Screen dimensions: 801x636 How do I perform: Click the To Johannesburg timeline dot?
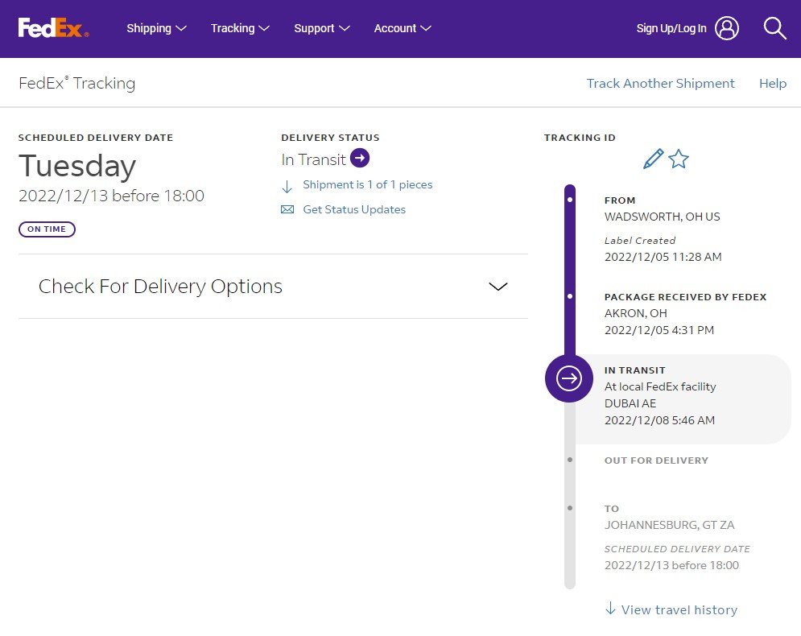click(x=570, y=508)
